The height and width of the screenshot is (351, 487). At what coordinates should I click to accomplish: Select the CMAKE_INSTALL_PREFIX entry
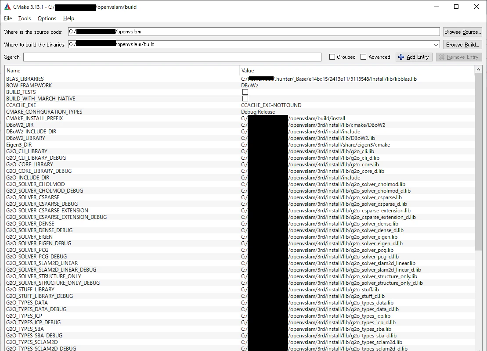[35, 118]
